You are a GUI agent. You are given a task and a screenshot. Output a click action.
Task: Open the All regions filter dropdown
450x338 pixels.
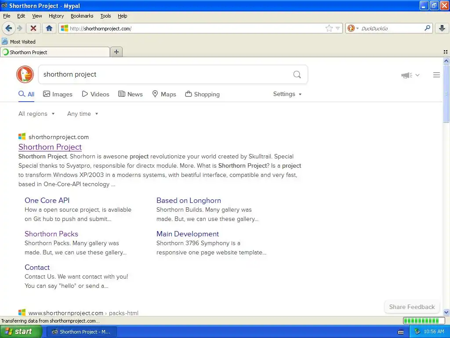[36, 114]
